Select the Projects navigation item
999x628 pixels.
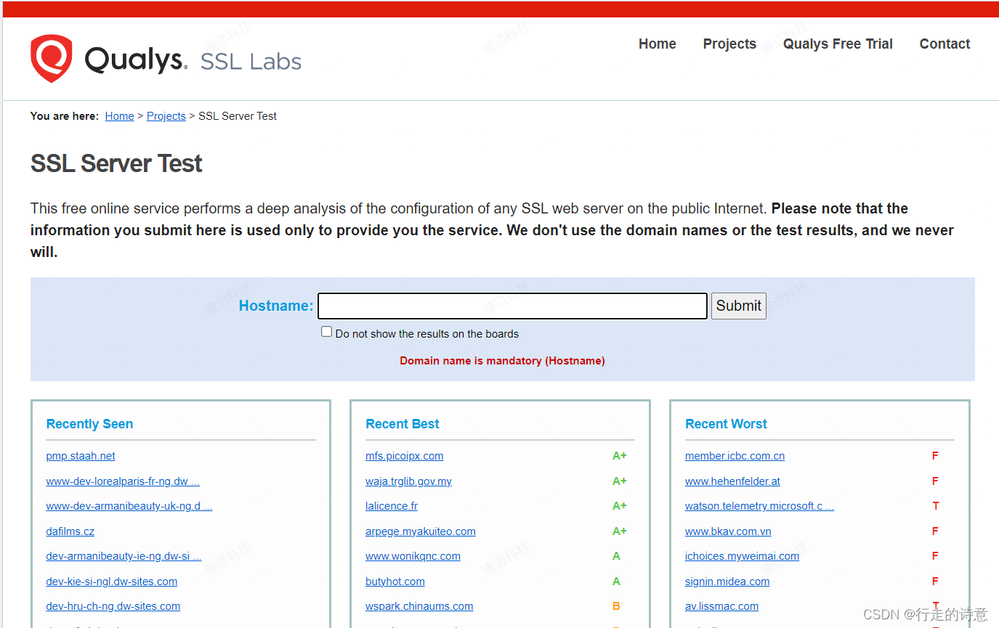[729, 44]
